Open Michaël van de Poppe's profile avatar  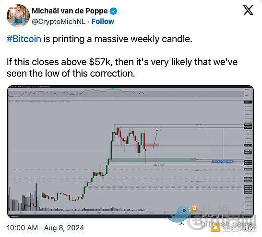[x=18, y=16]
